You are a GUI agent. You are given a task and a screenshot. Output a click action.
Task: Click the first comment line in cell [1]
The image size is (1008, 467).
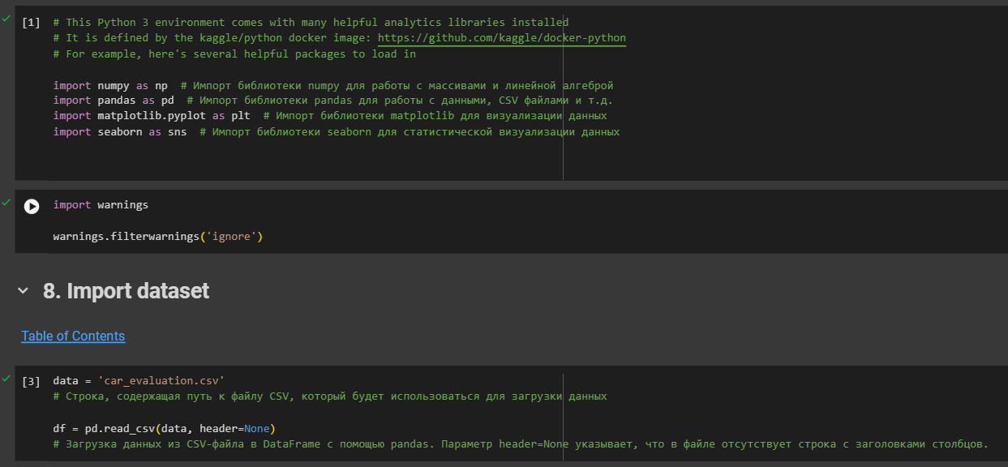(x=311, y=23)
